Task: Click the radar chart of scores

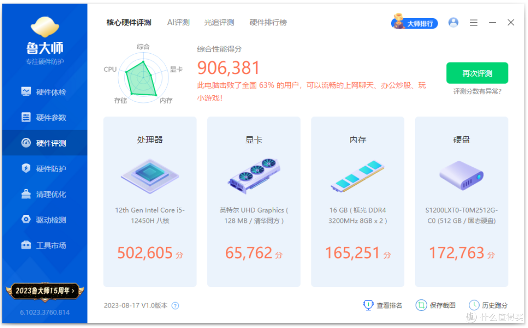Action: (143, 78)
